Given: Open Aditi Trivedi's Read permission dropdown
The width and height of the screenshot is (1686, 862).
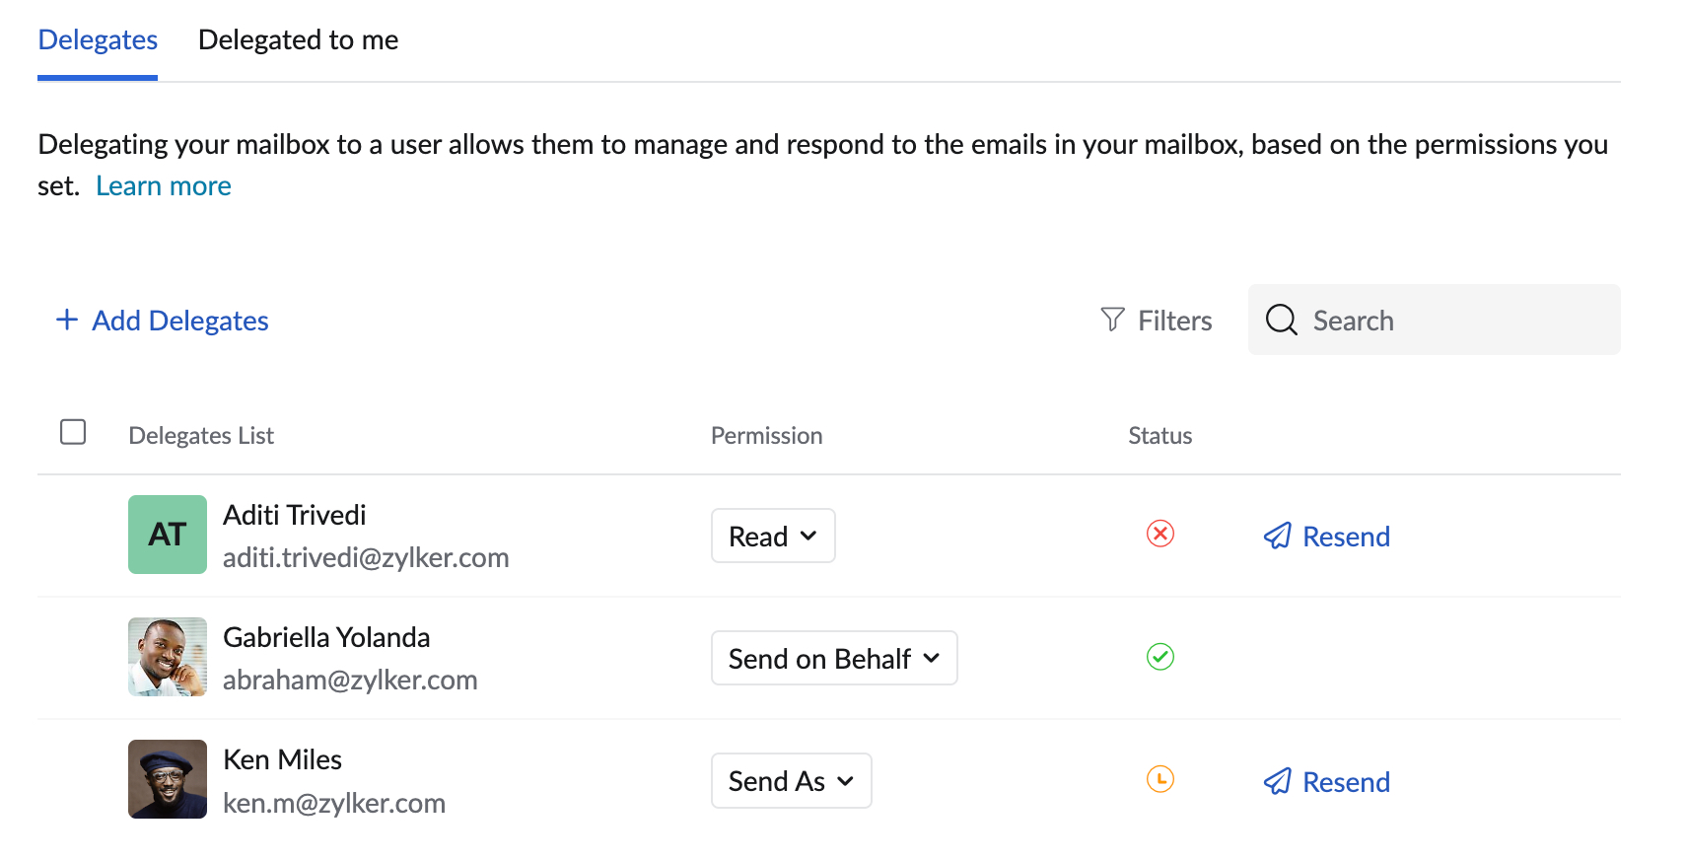Looking at the screenshot, I should 773,536.
